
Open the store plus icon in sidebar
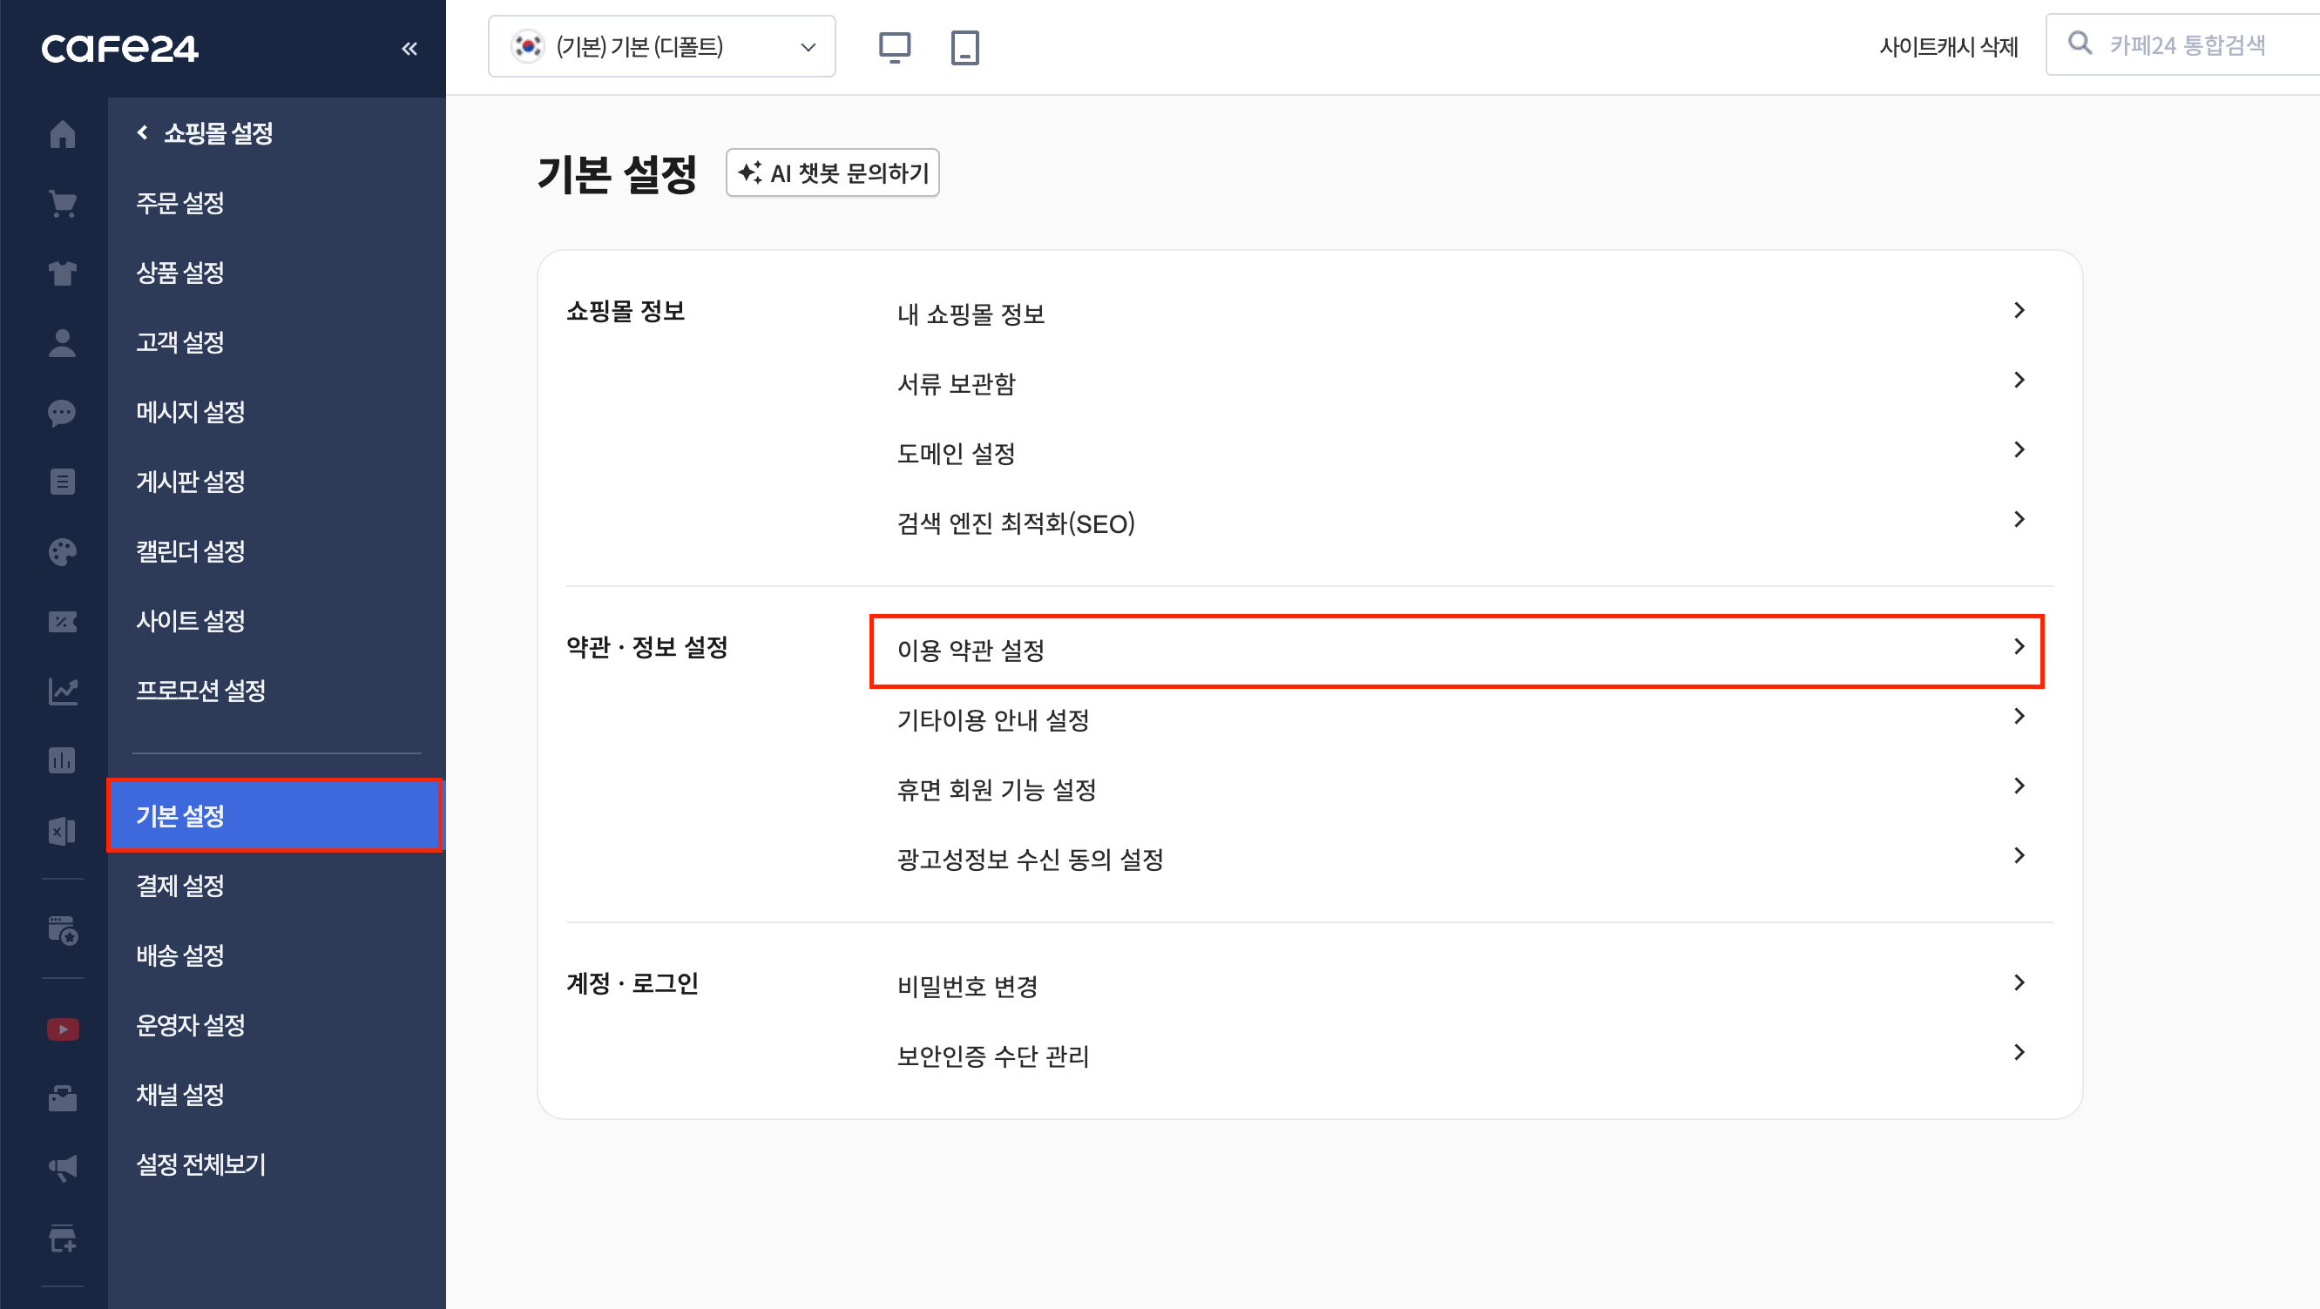pos(62,1238)
